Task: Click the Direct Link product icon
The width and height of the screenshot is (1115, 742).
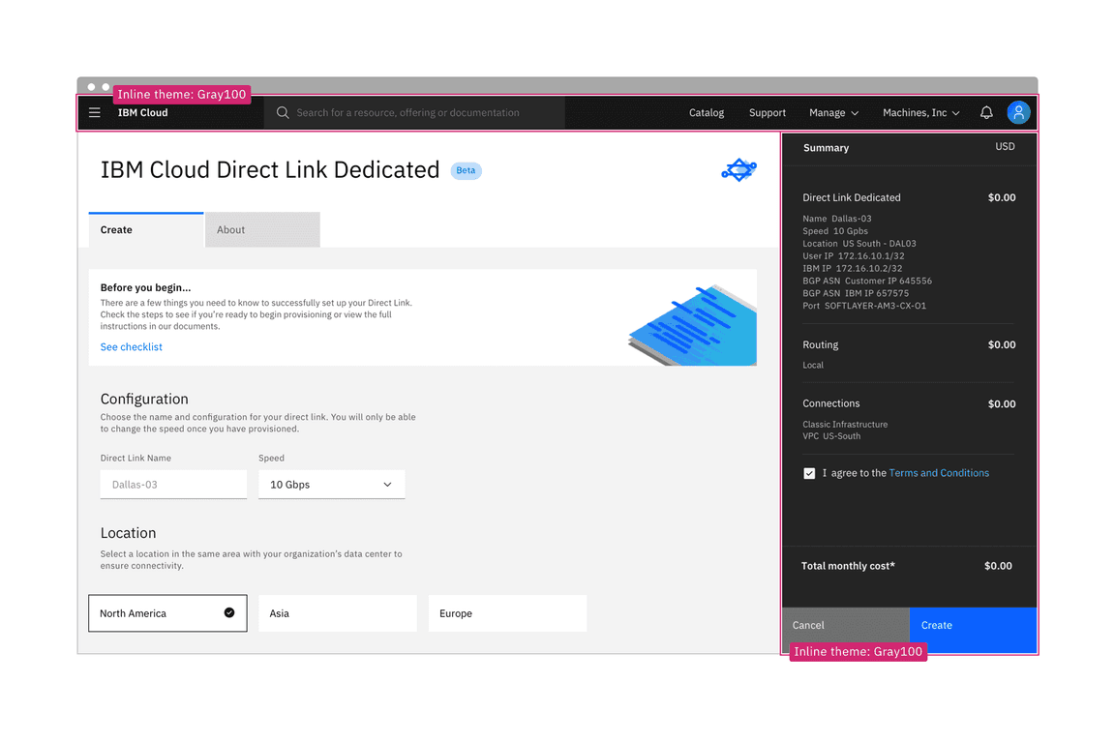Action: point(738,169)
